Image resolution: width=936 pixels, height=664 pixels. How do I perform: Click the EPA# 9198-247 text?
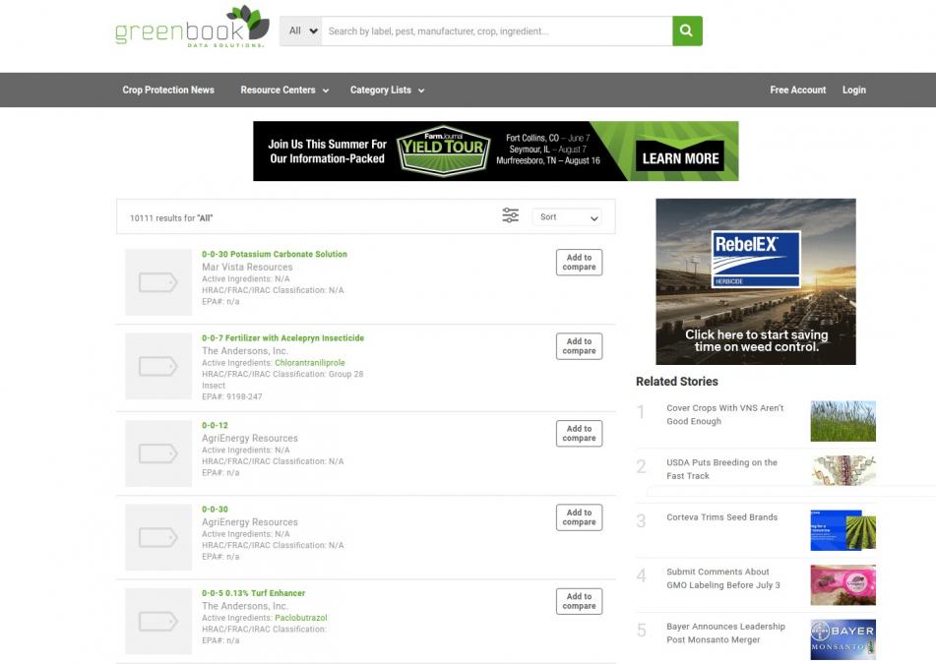point(231,396)
